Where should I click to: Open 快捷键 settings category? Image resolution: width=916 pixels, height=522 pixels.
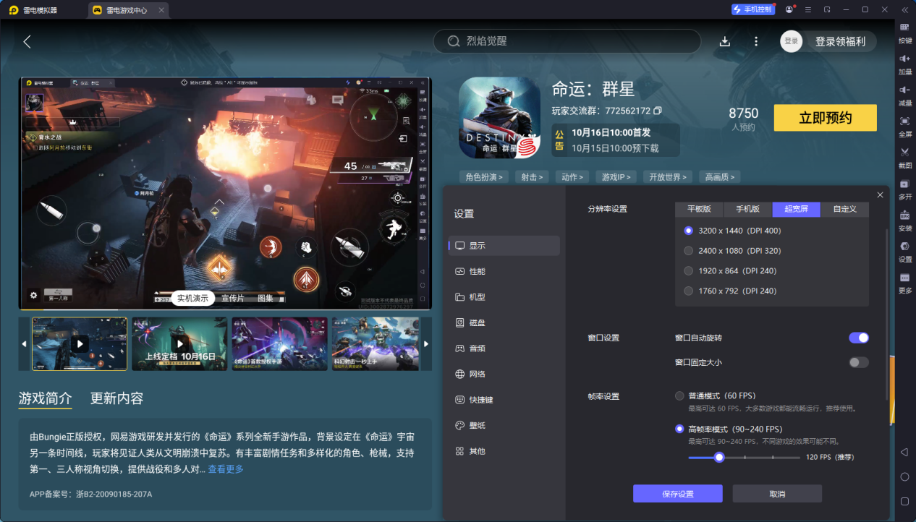click(x=504, y=400)
